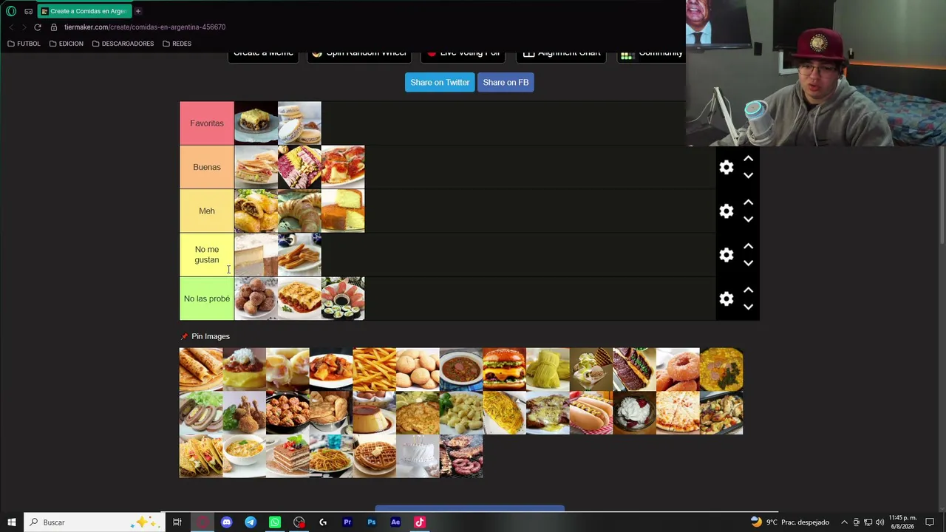Open TikTok from the taskbar
Viewport: 946px width, 532px height.
click(x=420, y=522)
